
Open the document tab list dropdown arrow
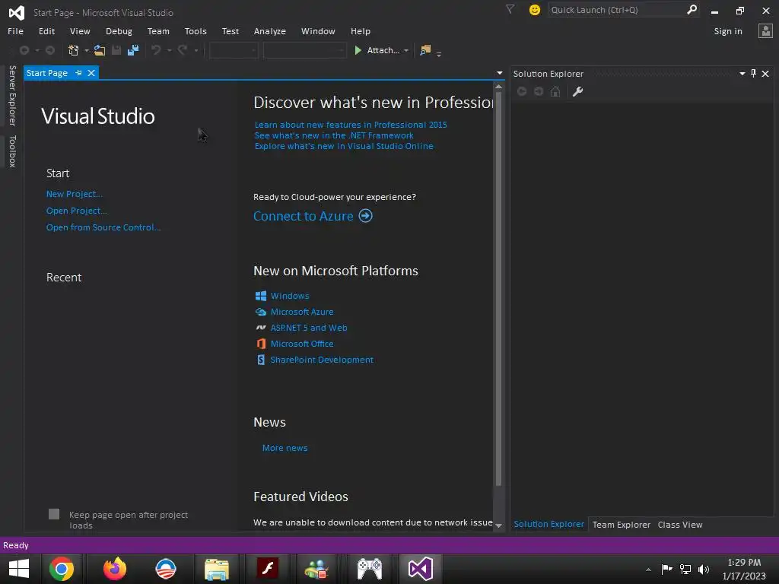pos(499,73)
